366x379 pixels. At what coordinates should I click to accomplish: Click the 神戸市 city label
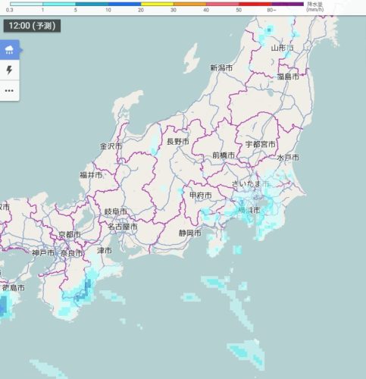click(43, 252)
